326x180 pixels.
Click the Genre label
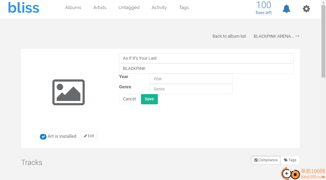click(125, 87)
